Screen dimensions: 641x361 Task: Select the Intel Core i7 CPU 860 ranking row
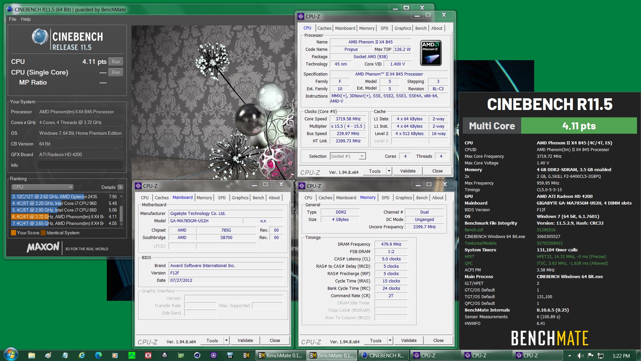coord(64,210)
